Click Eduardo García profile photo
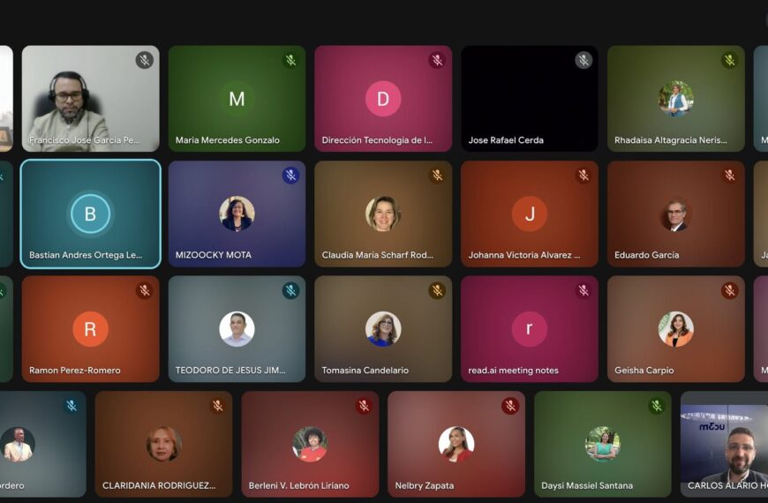 pyautogui.click(x=676, y=214)
